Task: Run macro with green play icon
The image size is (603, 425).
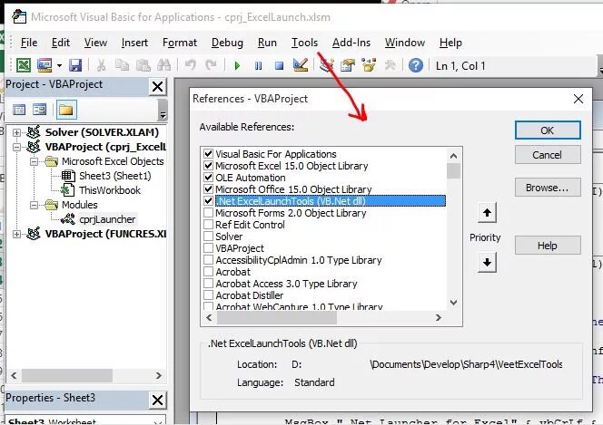Action: pyautogui.click(x=237, y=65)
